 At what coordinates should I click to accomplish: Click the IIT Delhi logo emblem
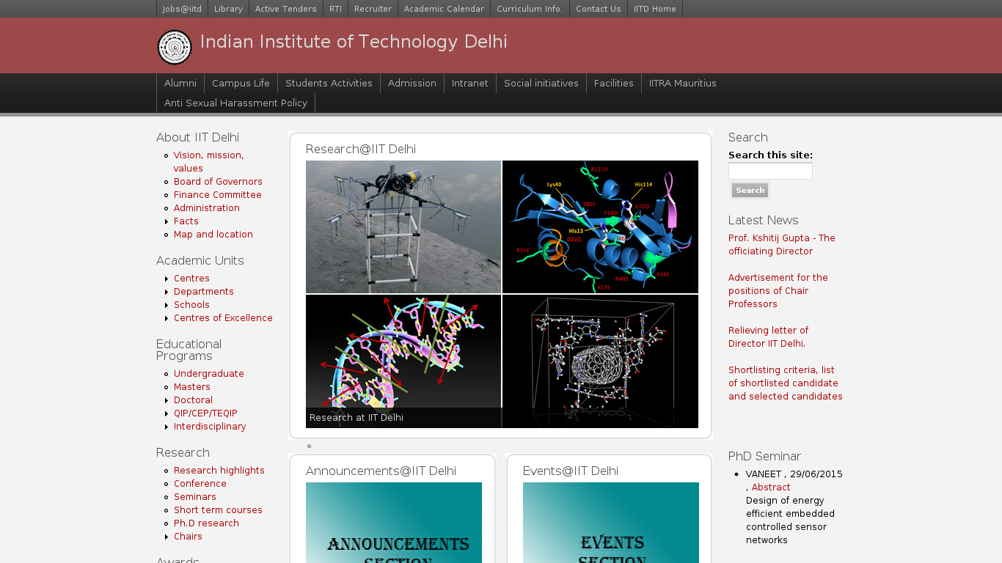[x=174, y=47]
